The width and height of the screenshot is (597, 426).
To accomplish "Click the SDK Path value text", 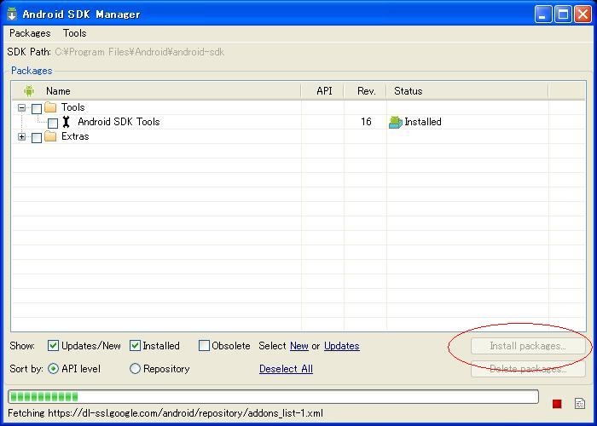I will coord(140,52).
